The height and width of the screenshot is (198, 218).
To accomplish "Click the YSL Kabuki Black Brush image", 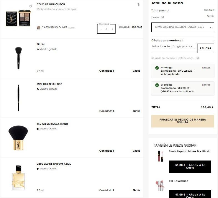I will tap(18, 138).
